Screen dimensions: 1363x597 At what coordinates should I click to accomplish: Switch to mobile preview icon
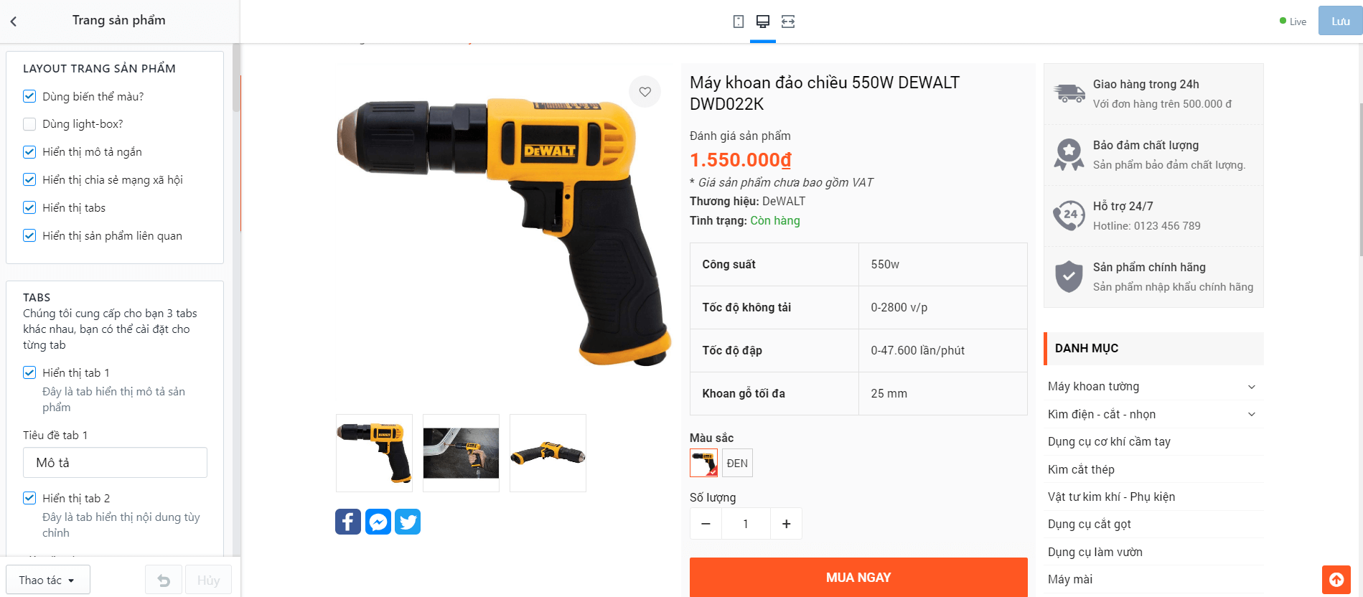(x=738, y=22)
